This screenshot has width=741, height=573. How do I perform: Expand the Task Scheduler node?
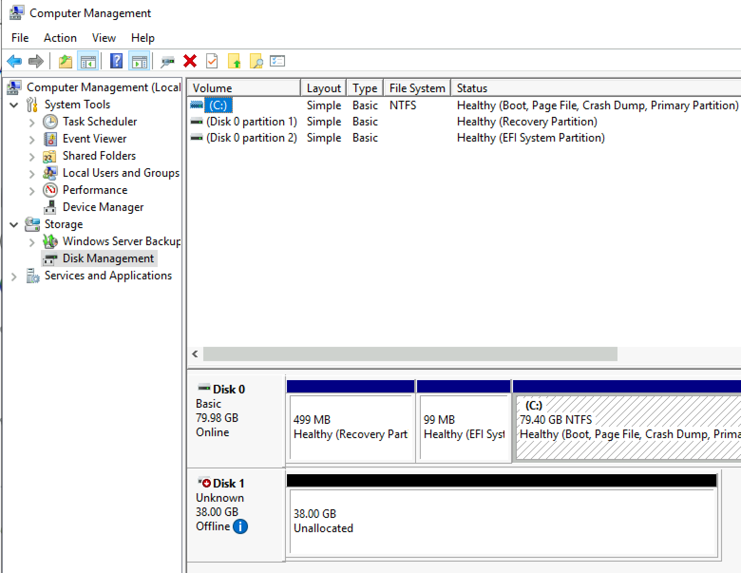(x=32, y=123)
